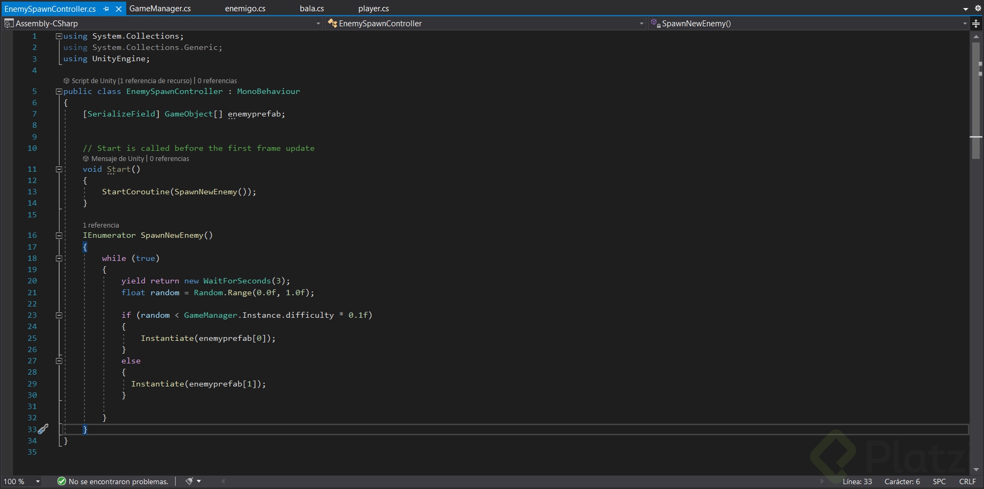984x489 pixels.
Task: Click the vertical scrollbar thumb
Action: click(975, 100)
